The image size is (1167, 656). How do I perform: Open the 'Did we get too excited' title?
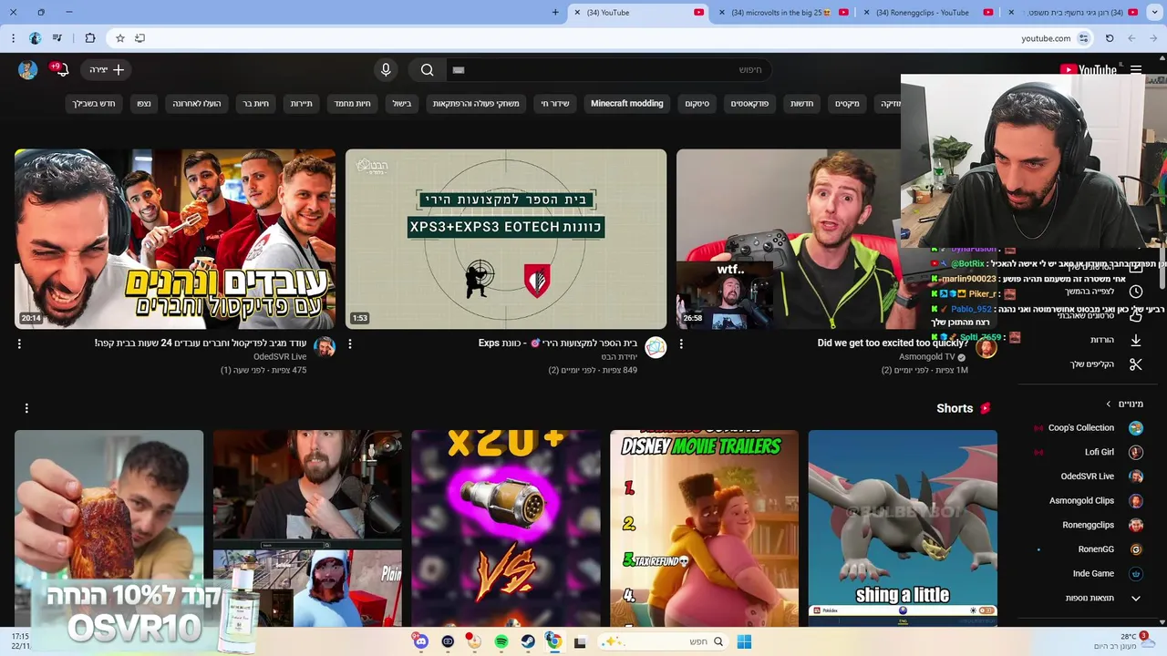pos(893,343)
